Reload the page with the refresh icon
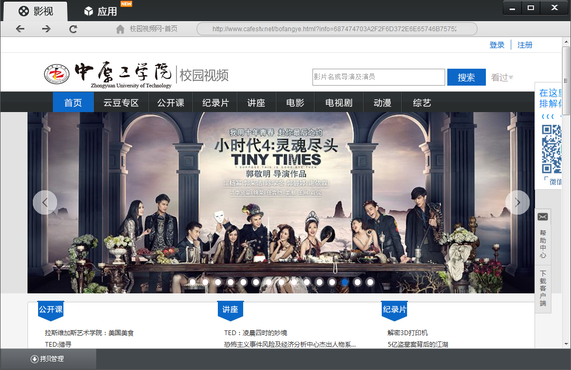The width and height of the screenshot is (571, 370). (x=73, y=29)
